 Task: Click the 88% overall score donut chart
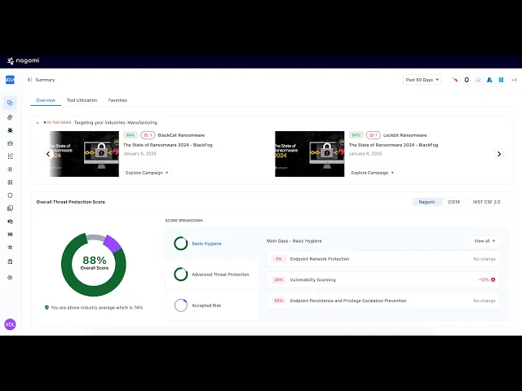pyautogui.click(x=94, y=265)
